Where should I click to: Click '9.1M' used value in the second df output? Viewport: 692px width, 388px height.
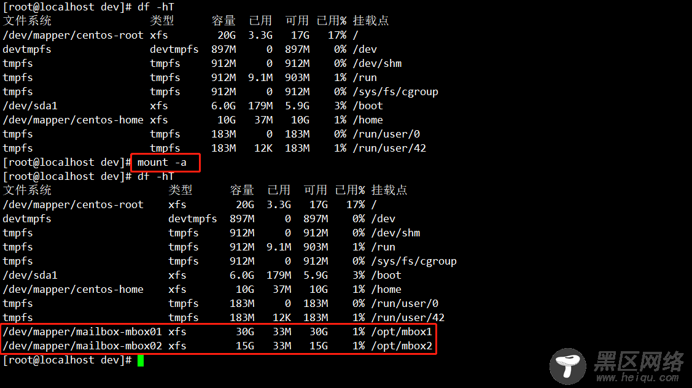279,247
